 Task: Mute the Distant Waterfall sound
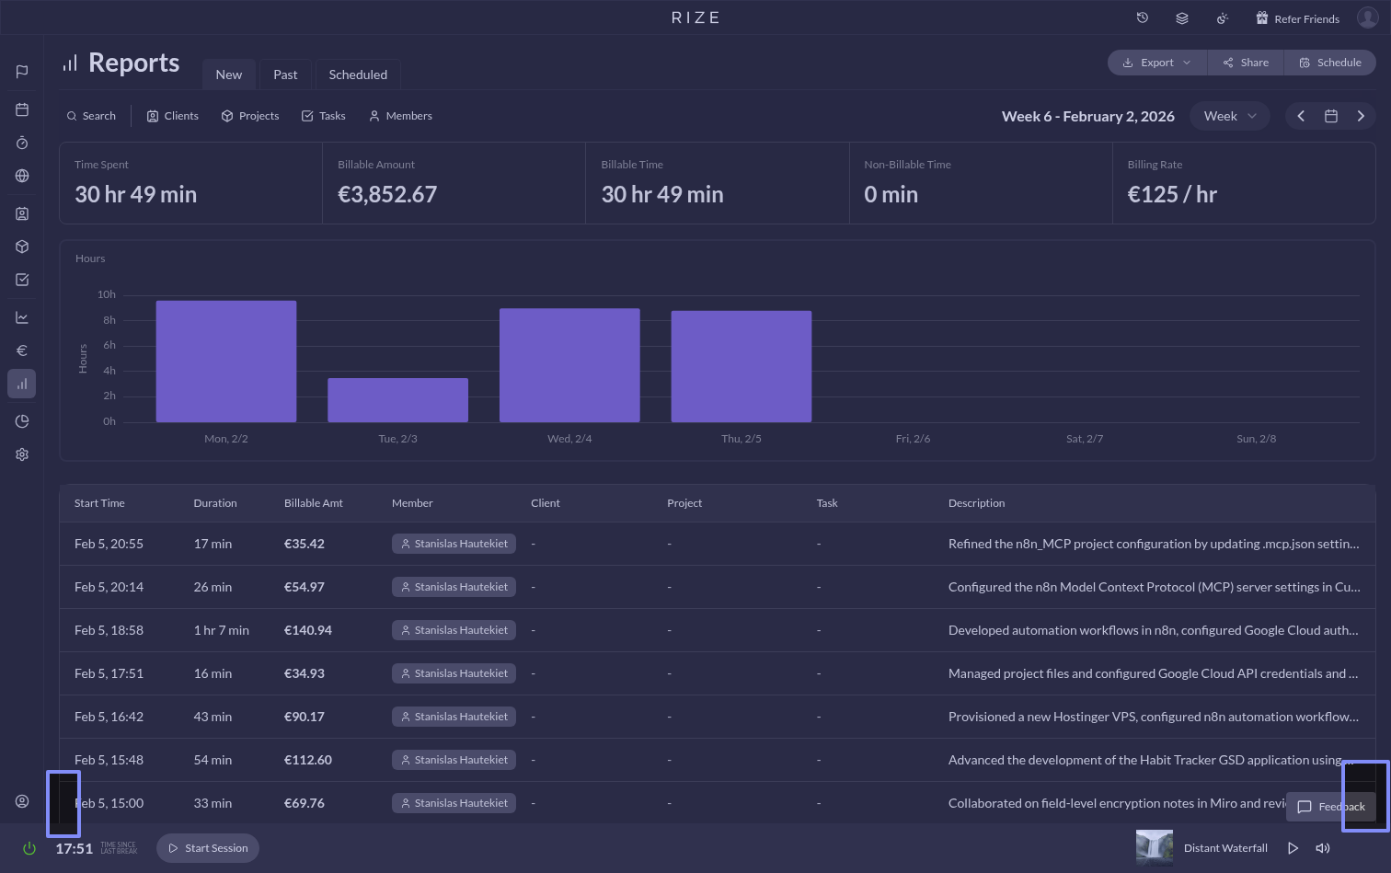tap(1323, 848)
